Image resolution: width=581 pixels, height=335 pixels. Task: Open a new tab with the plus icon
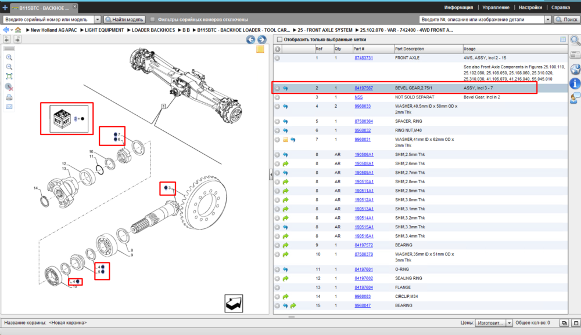point(5,8)
